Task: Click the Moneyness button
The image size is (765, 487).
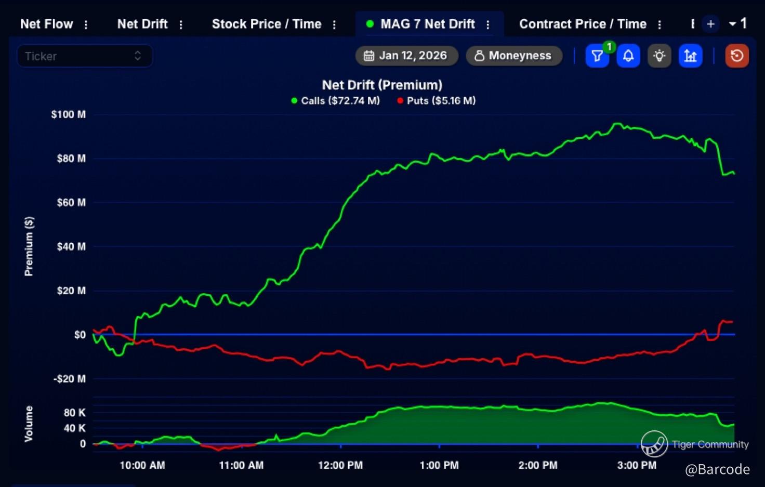Action: tap(514, 56)
